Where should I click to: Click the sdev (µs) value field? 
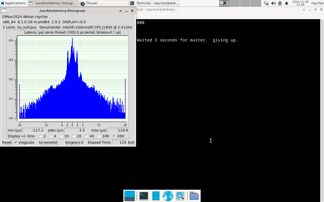75,131
